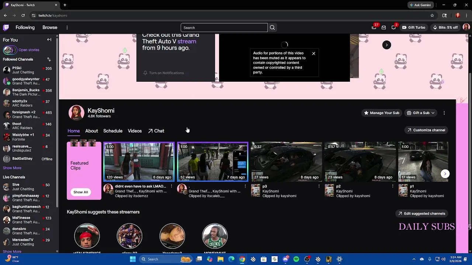Viewport: 472px width, 265px height.
Task: Focus the Twitch search field
Action: pyautogui.click(x=224, y=28)
